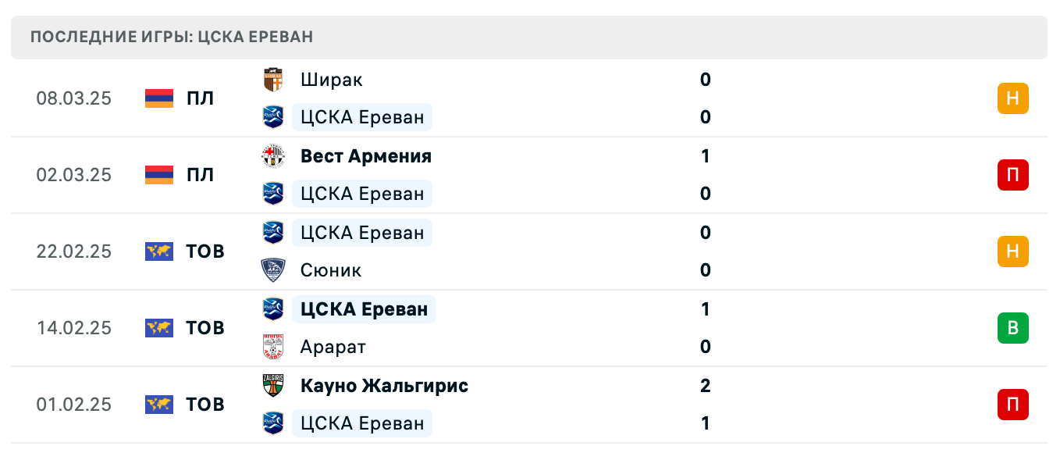The height and width of the screenshot is (453, 1060).
Task: Click the Арарат club logo
Action: pyautogui.click(x=273, y=347)
